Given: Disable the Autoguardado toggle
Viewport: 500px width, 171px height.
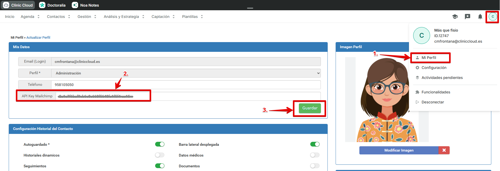Looking at the screenshot, I should (160, 144).
